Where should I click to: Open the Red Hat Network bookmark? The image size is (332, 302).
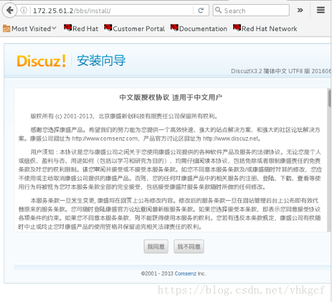pos(265,28)
